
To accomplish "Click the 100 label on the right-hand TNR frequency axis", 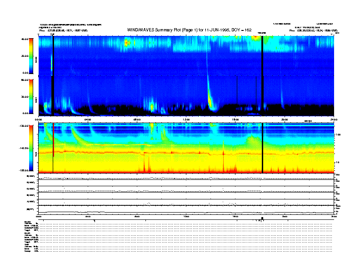I will pyautogui.click(x=338, y=134).
